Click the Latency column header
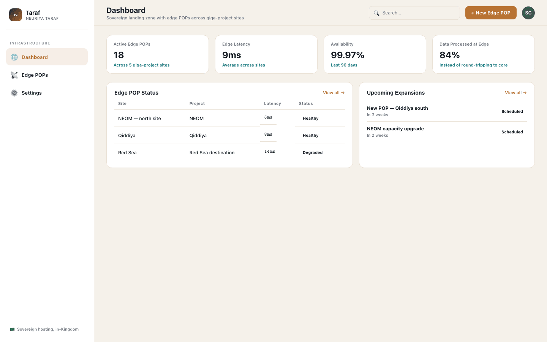Viewport: 547px width, 342px height. point(273,104)
